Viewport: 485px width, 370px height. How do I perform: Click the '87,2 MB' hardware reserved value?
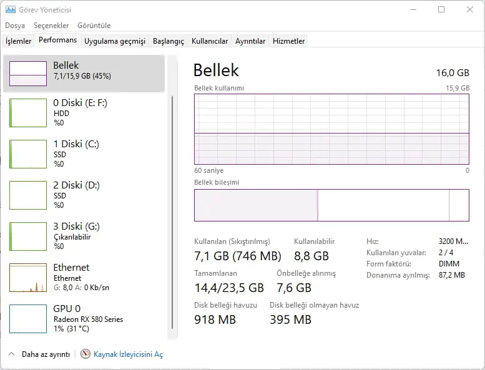(451, 275)
